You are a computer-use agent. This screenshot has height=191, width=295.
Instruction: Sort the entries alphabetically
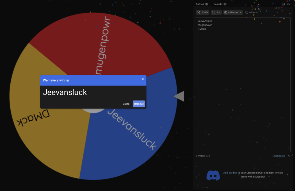[216, 12]
